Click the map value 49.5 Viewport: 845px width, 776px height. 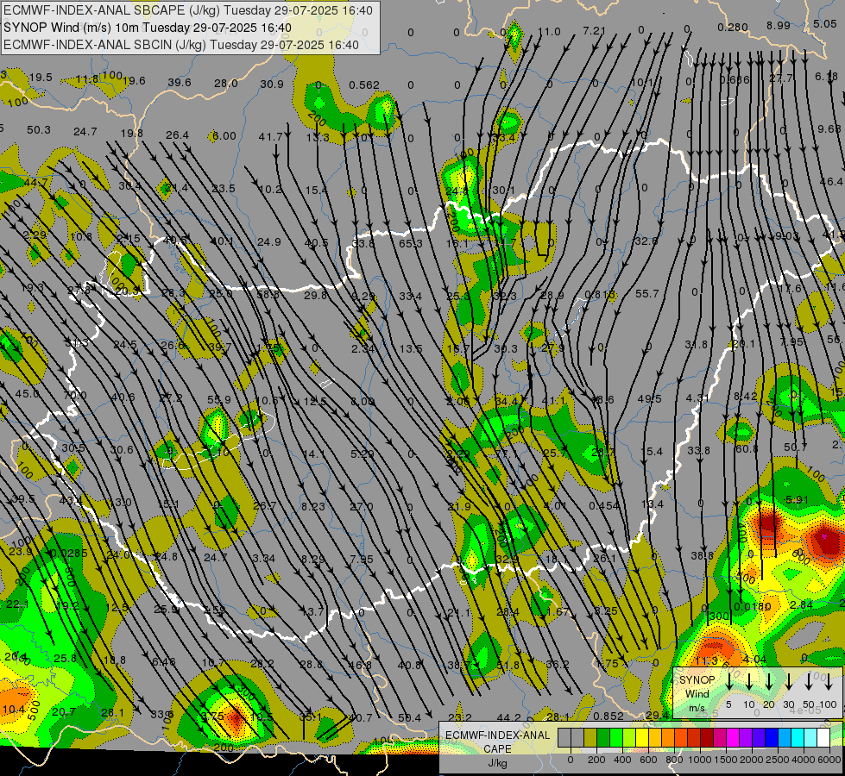point(649,398)
